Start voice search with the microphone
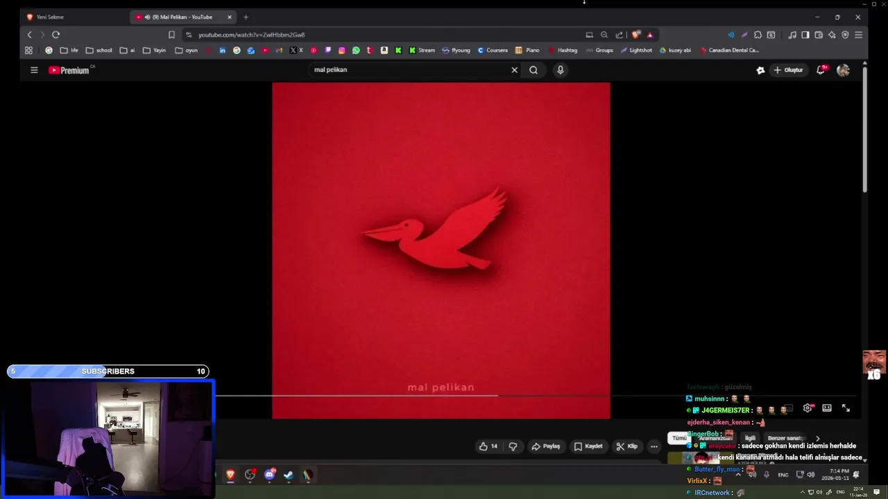This screenshot has width=888, height=499. click(x=561, y=70)
